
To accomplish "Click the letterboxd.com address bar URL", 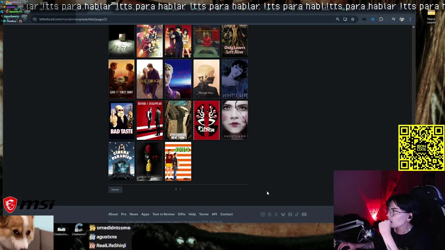I will [73, 19].
